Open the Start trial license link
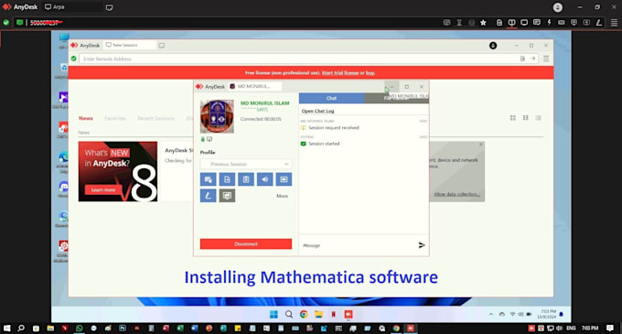622x334 pixels. [340, 73]
